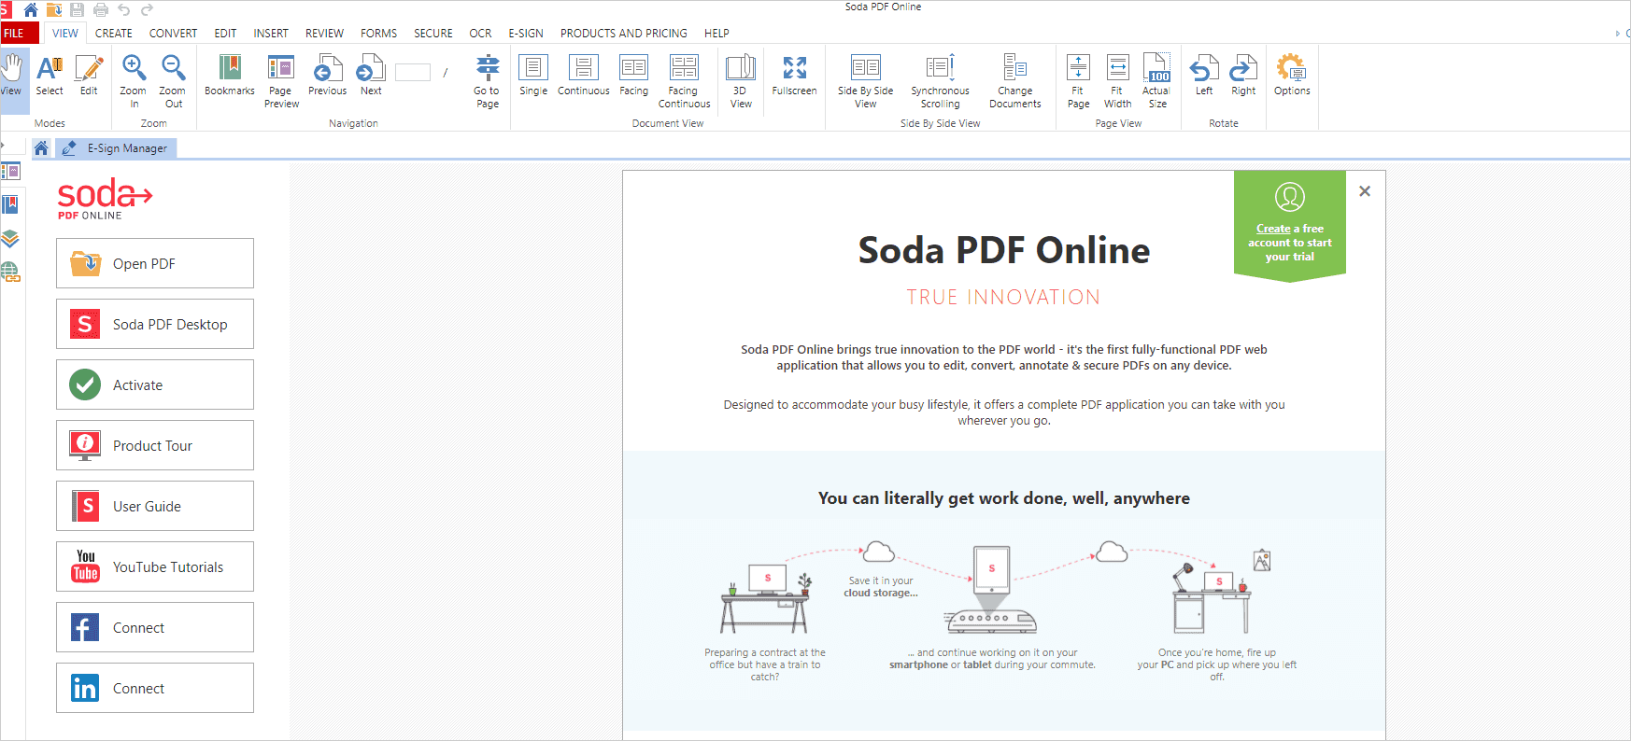Connect via LinkedIn button
The image size is (1631, 741).
click(x=155, y=688)
